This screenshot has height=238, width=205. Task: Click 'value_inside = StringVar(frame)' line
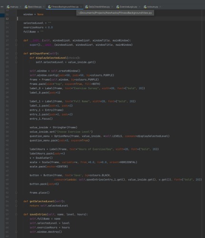(x=53, y=127)
